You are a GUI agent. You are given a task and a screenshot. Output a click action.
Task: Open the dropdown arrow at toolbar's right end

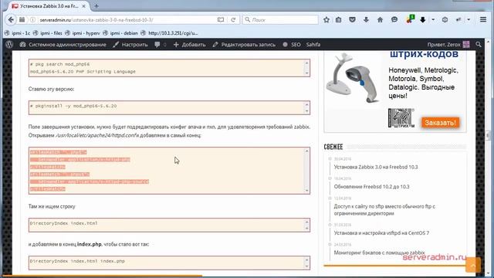[x=469, y=19]
